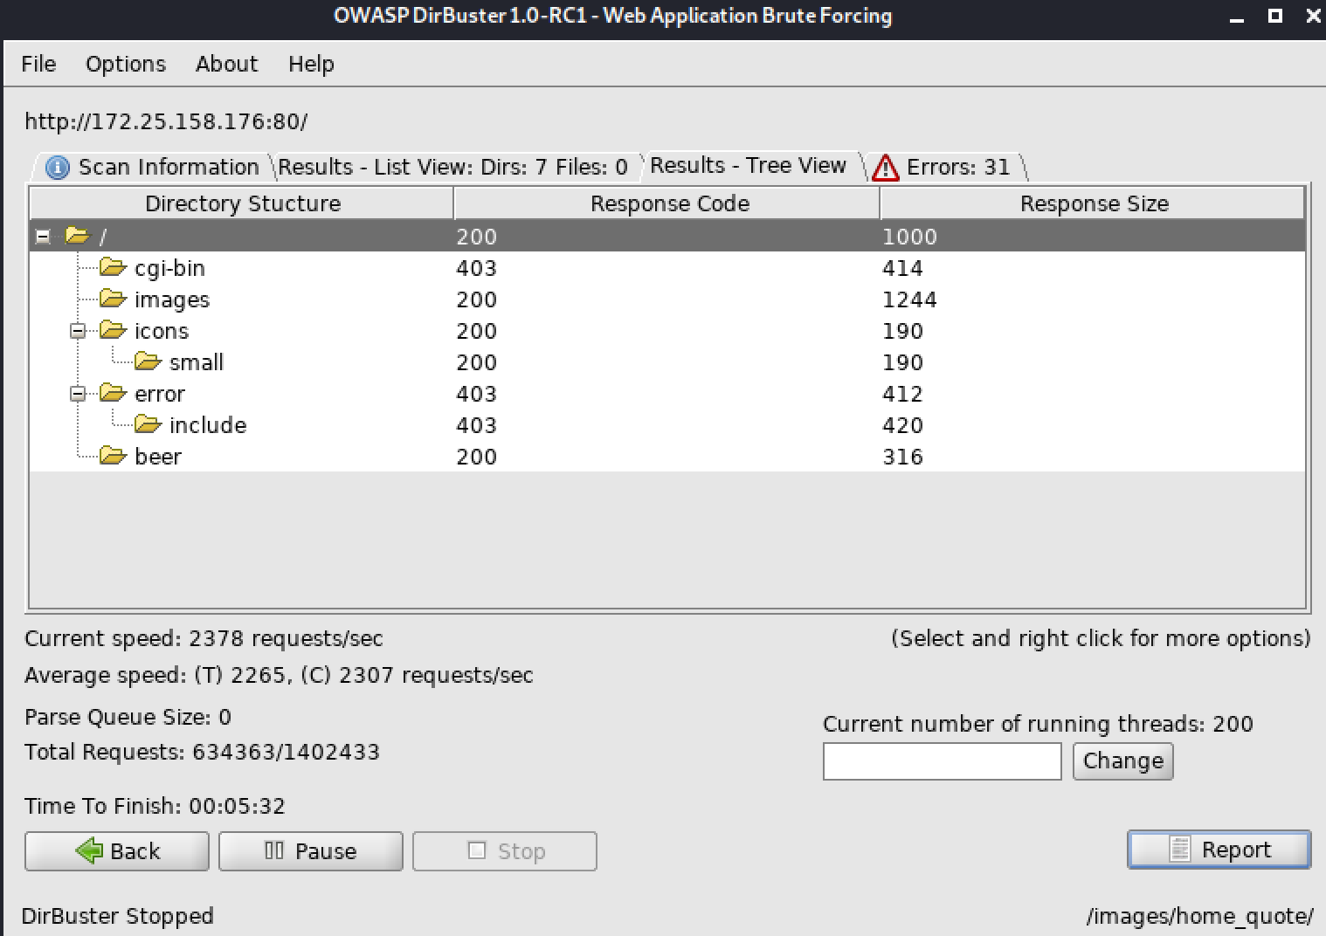Click response code 403 for error row

476,394
